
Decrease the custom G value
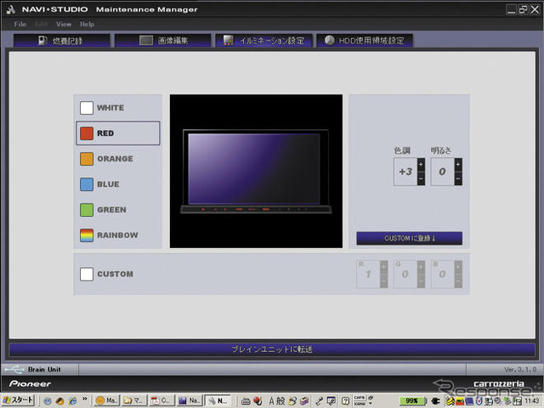pos(421,281)
